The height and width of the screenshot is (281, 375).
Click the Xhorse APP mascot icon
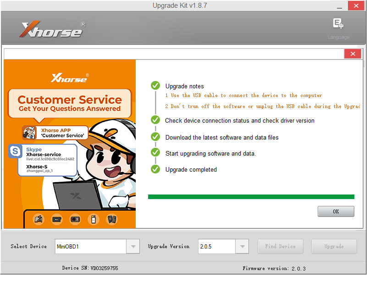click(x=29, y=133)
